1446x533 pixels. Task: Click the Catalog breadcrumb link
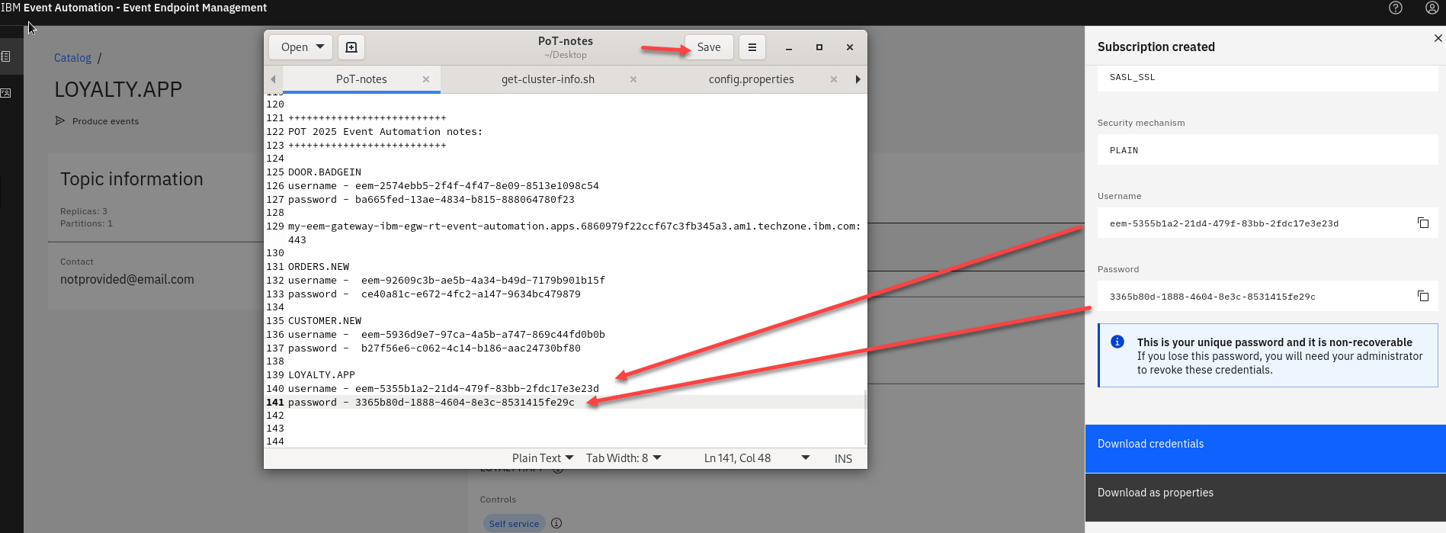[x=72, y=58]
